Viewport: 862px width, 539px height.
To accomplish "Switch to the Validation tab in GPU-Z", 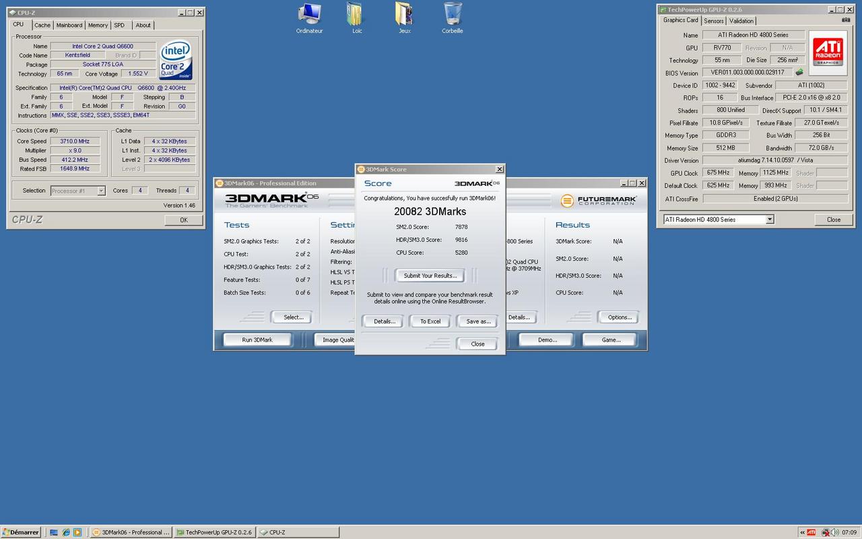I will click(741, 21).
